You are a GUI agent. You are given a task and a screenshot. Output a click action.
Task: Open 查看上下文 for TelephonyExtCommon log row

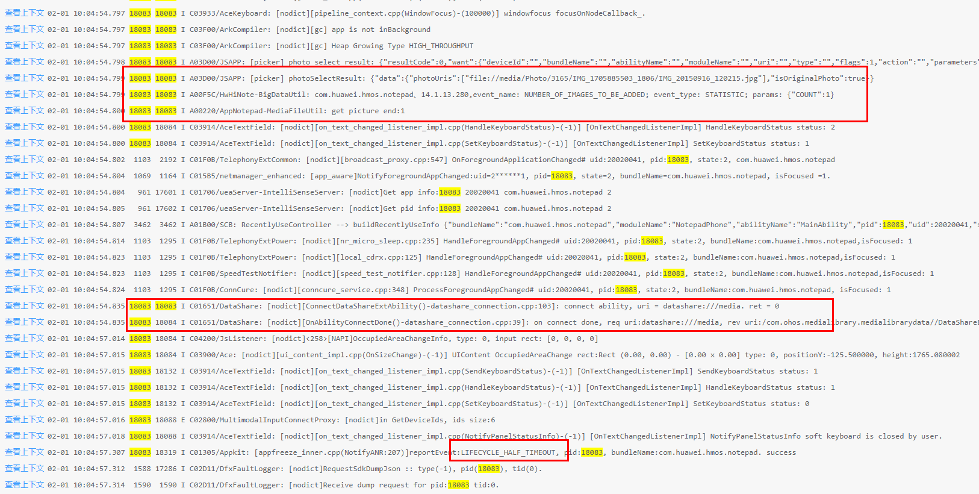[24, 159]
